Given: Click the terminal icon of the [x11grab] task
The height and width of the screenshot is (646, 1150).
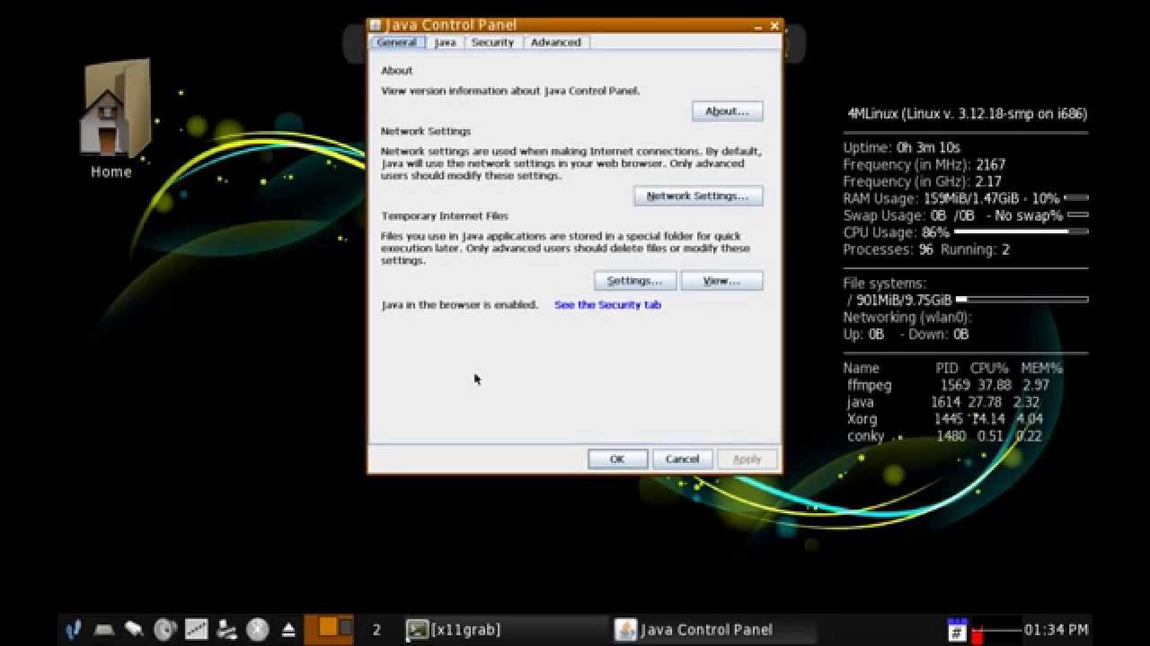Looking at the screenshot, I should tap(417, 630).
